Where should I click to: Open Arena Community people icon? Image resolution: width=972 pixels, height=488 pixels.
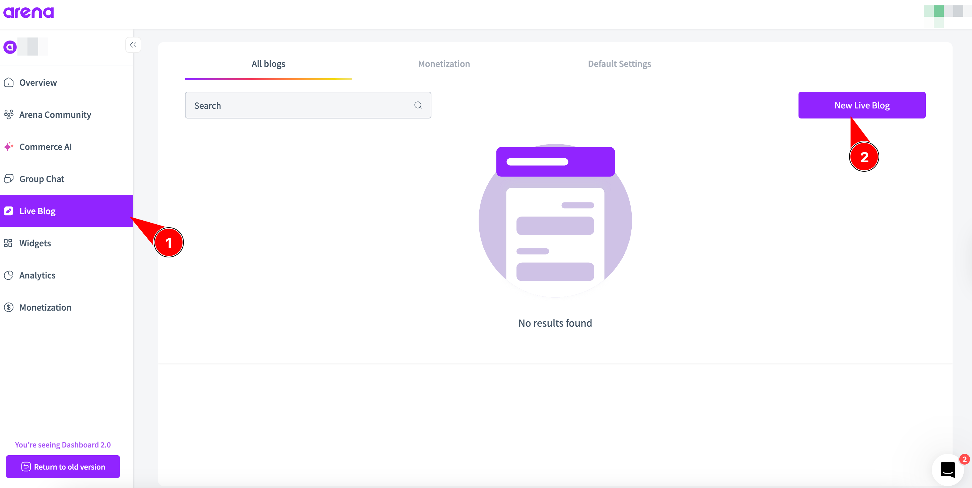(9, 114)
